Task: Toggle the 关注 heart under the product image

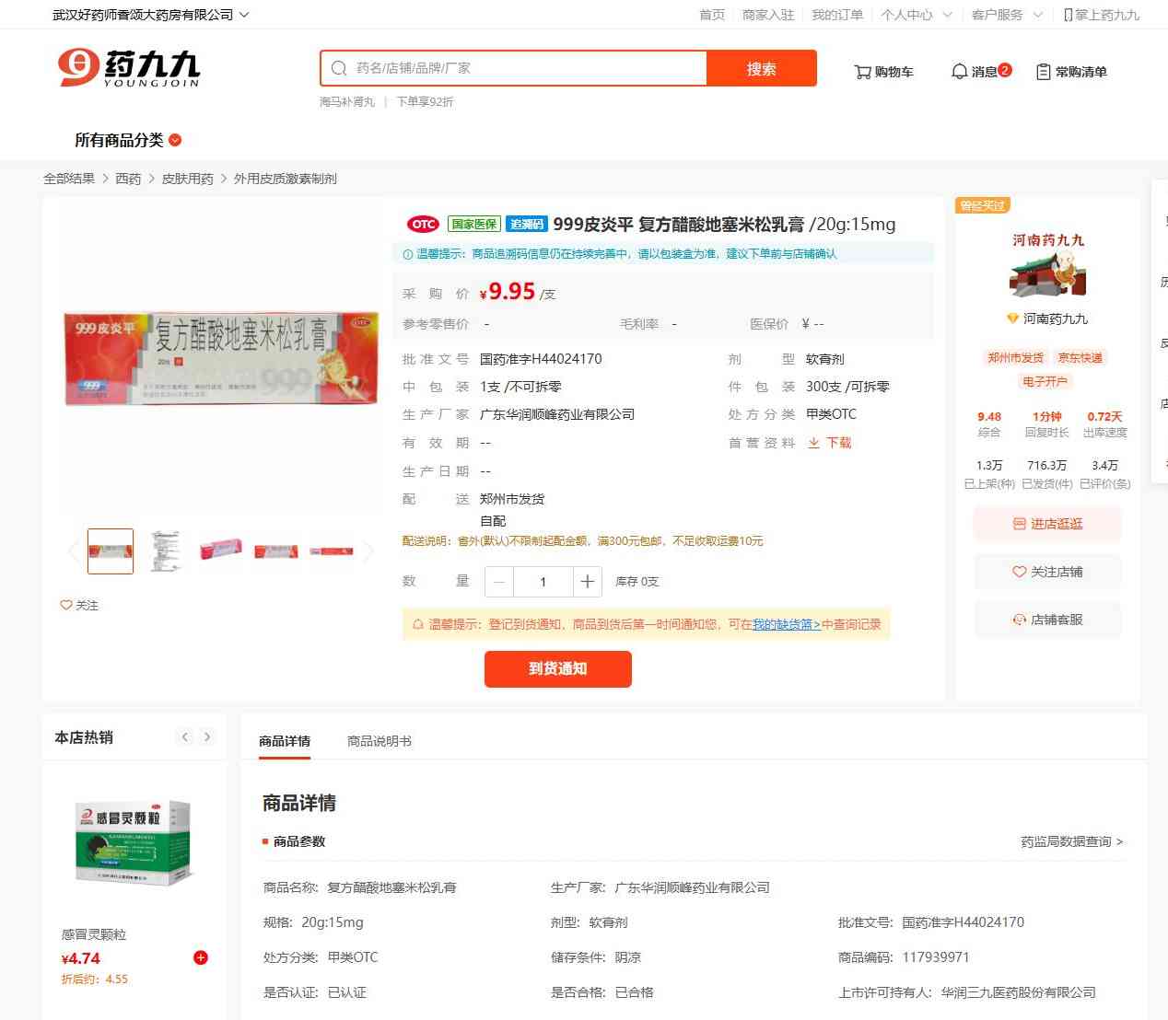Action: (x=66, y=605)
